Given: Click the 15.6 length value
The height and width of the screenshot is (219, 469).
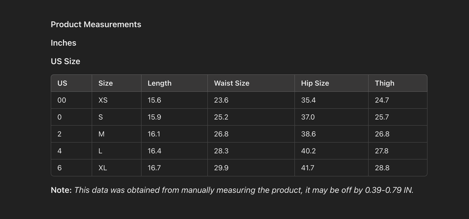Looking at the screenshot, I should 154,100.
